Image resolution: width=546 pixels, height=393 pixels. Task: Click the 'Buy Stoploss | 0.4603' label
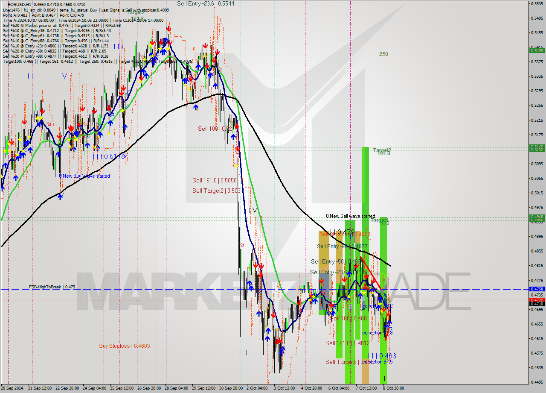(125, 346)
